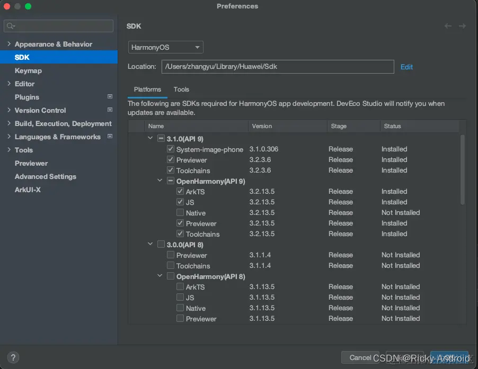The width and height of the screenshot is (478, 369).
Task: Click the Cancel button
Action: [360, 357]
